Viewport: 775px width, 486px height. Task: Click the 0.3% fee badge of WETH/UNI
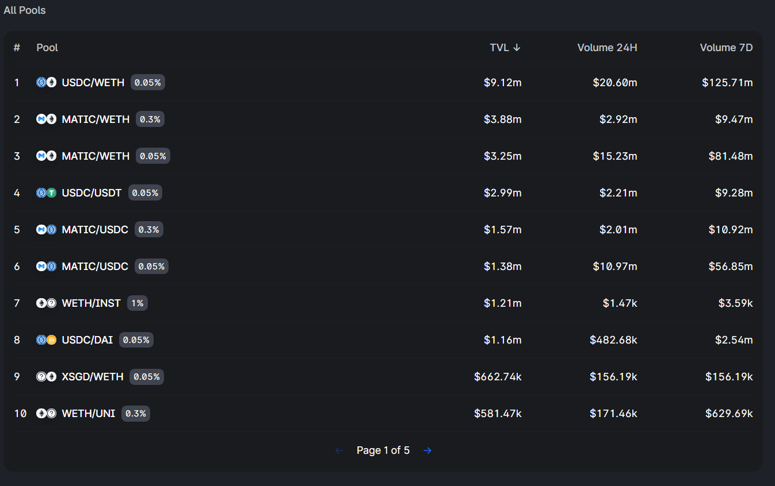click(x=136, y=413)
